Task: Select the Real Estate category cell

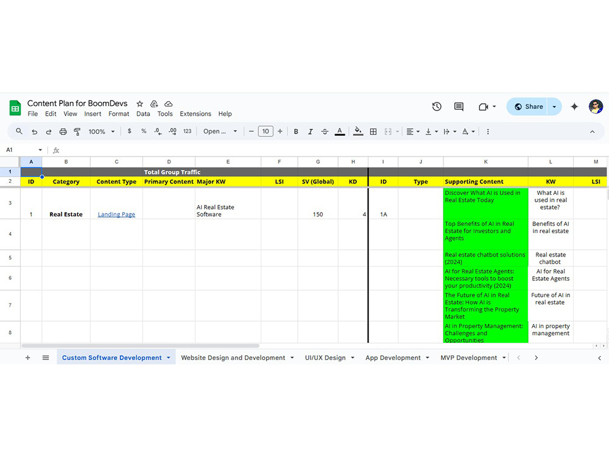Action: click(x=66, y=204)
